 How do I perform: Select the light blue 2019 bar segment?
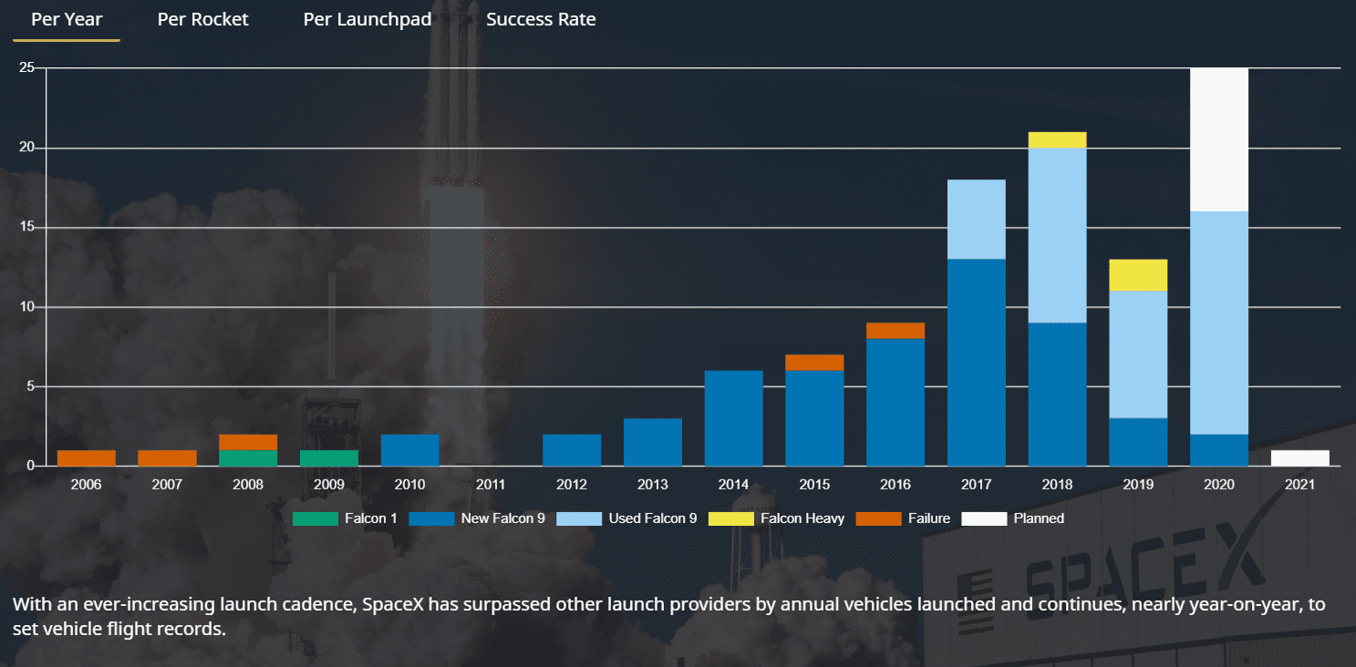point(1138,354)
